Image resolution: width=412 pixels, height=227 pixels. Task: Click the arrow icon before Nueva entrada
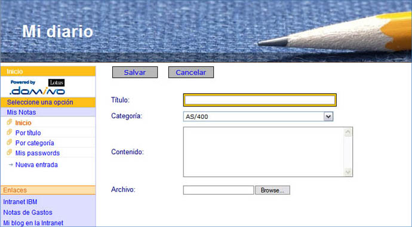point(11,165)
